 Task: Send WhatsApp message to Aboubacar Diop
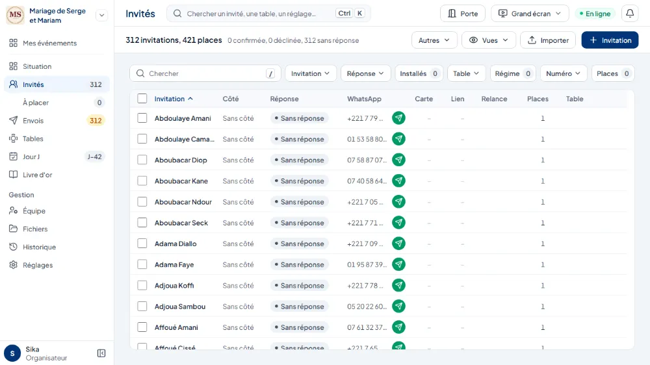coord(399,160)
